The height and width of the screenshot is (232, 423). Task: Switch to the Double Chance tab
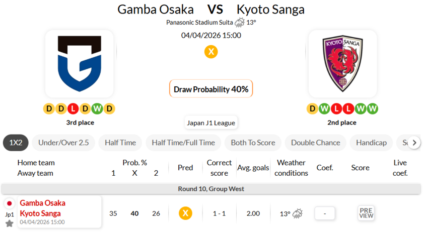pos(315,143)
